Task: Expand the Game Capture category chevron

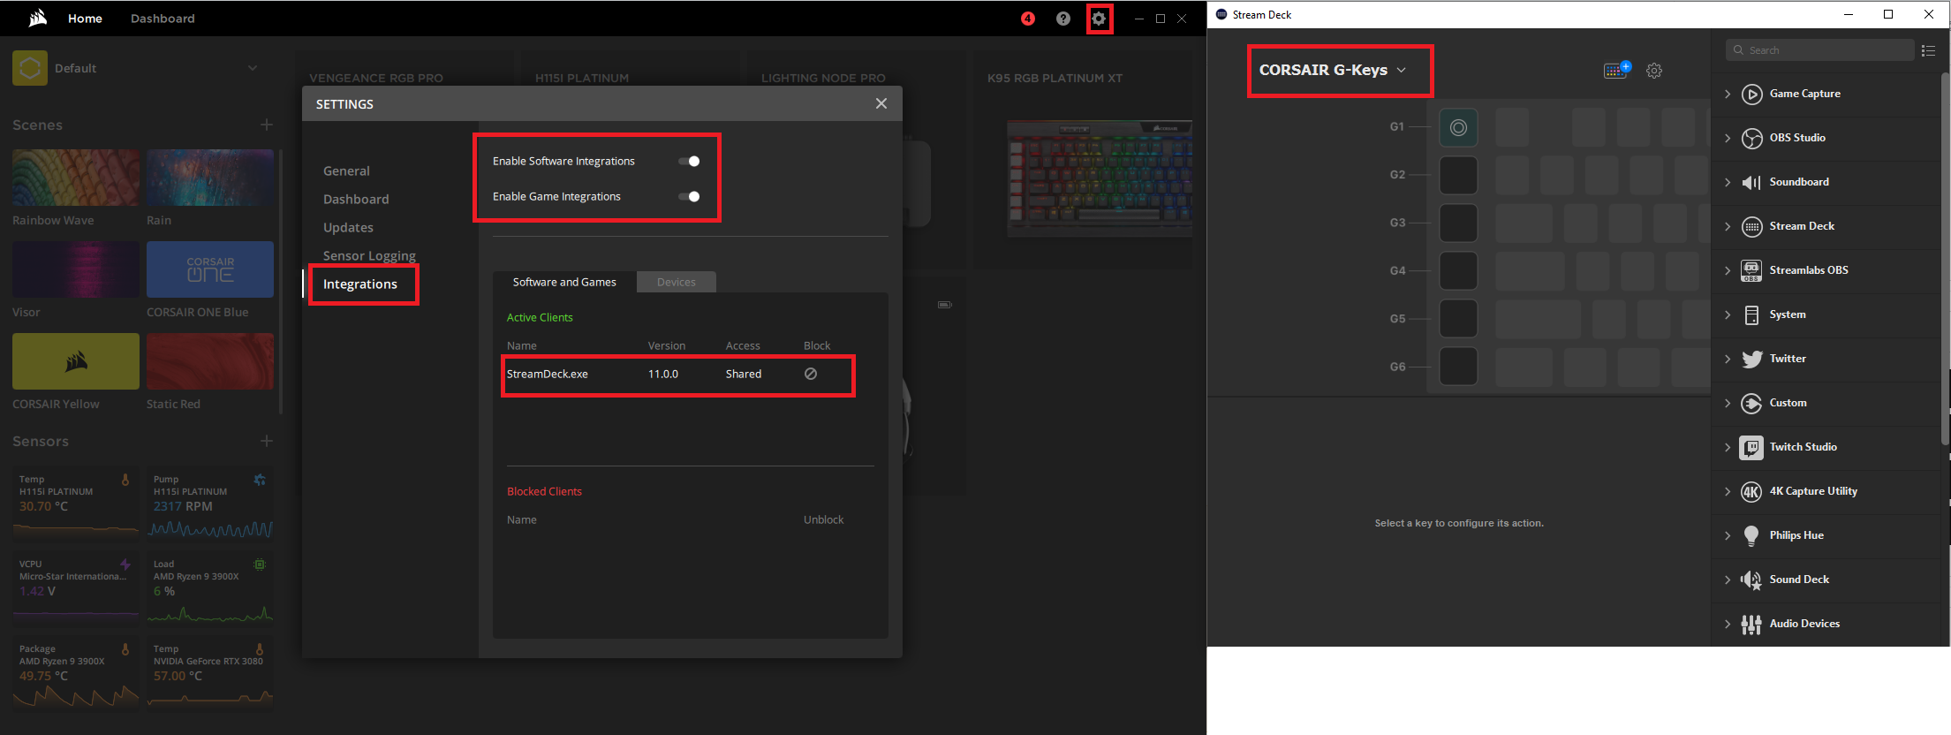Action: [x=1728, y=94]
